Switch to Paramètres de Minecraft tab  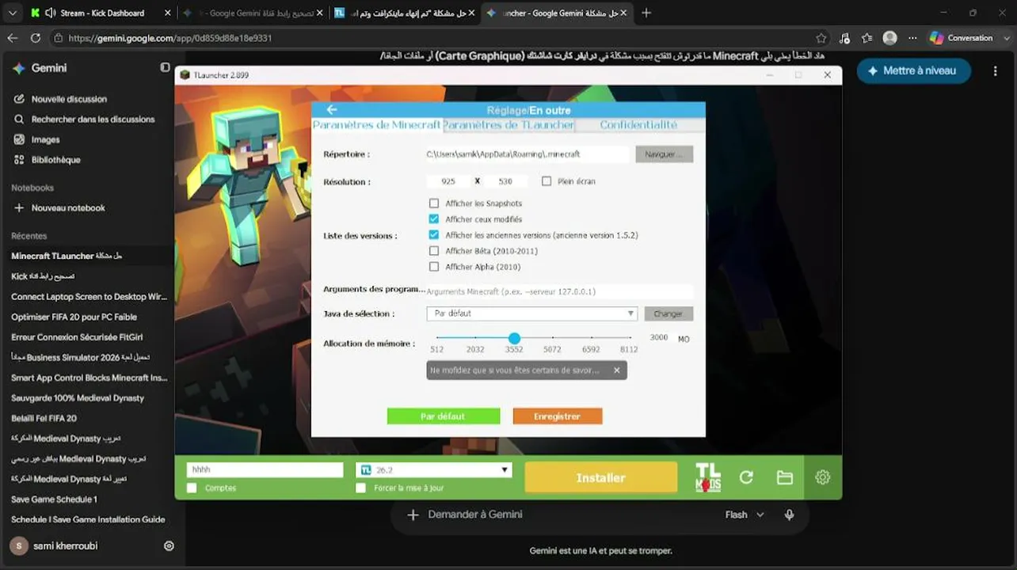[x=376, y=125]
